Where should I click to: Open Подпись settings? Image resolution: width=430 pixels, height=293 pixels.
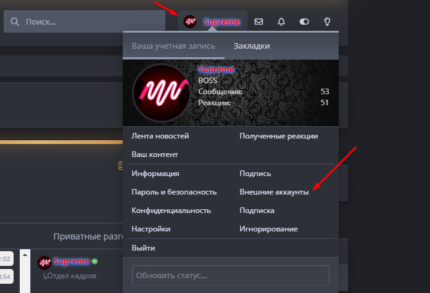pyautogui.click(x=255, y=174)
